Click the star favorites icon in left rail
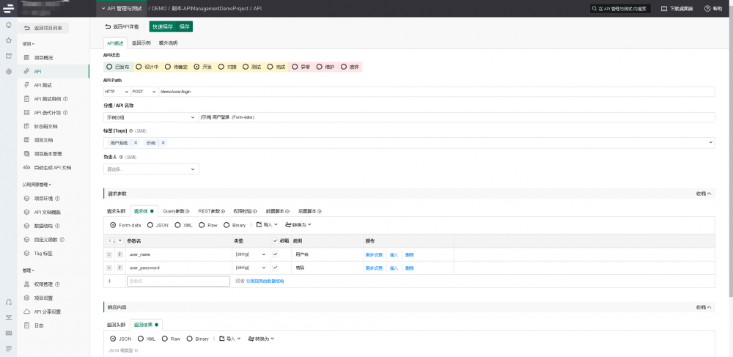The height and width of the screenshot is (357, 733). pyautogui.click(x=8, y=40)
